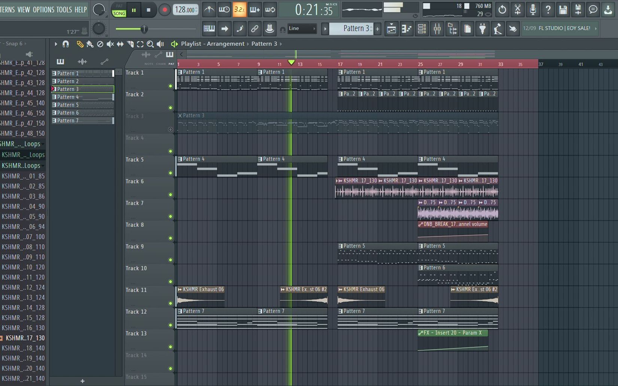Select Pattern 7 in the pattern picker
Image resolution: width=618 pixels, height=386 pixels.
point(83,120)
